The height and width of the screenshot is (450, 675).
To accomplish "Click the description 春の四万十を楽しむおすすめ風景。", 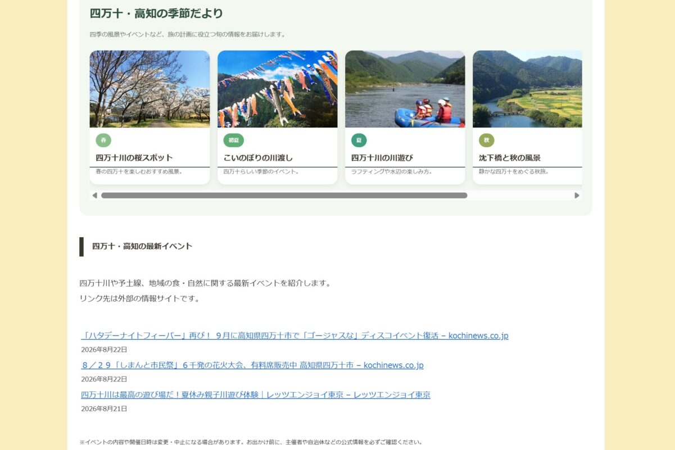I will click(139, 171).
